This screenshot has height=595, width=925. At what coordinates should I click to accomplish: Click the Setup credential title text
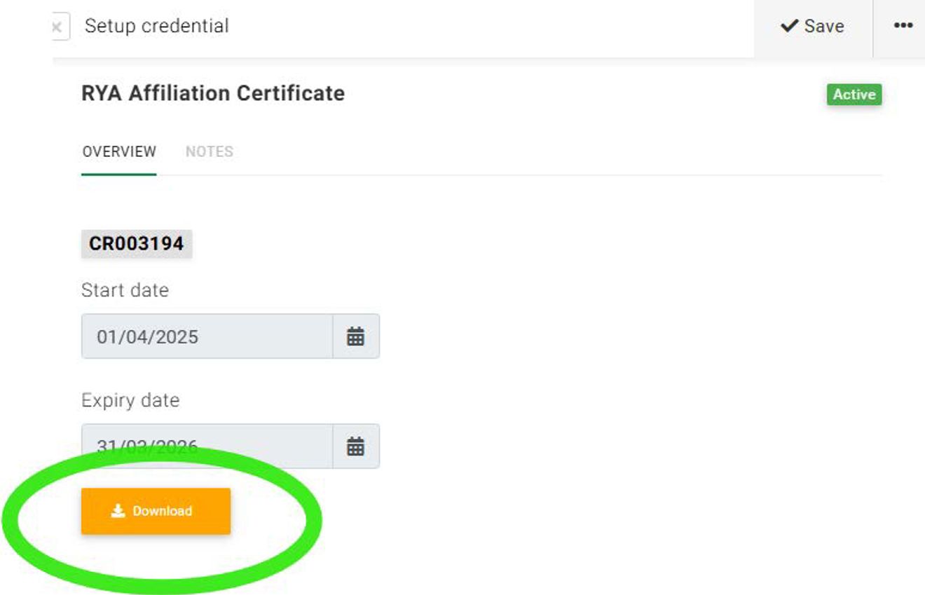point(157,26)
